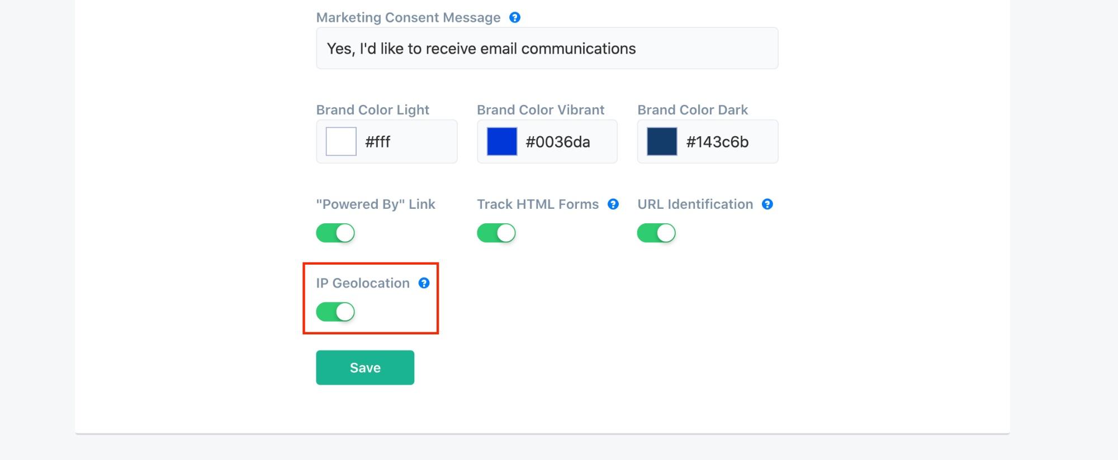Disable the Track HTML Forms toggle
Screen dimensions: 1118x460
click(496, 233)
